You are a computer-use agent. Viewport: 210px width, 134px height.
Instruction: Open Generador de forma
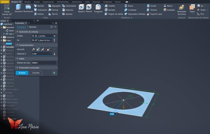coord(181,10)
